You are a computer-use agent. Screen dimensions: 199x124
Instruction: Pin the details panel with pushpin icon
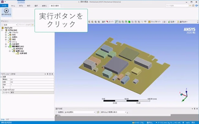(x=47, y=74)
